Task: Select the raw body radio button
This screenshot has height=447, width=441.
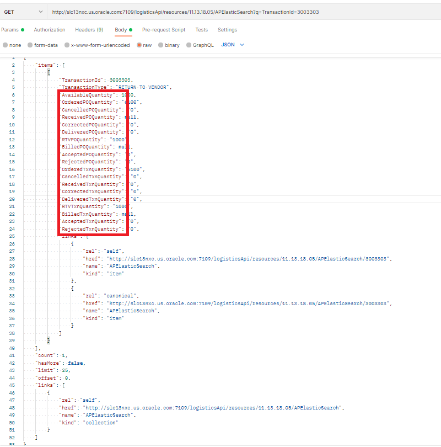Action: pyautogui.click(x=139, y=45)
